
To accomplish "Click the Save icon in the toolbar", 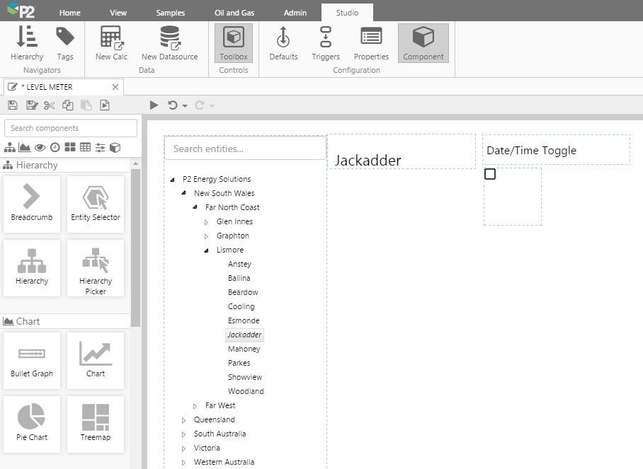I will tap(12, 105).
